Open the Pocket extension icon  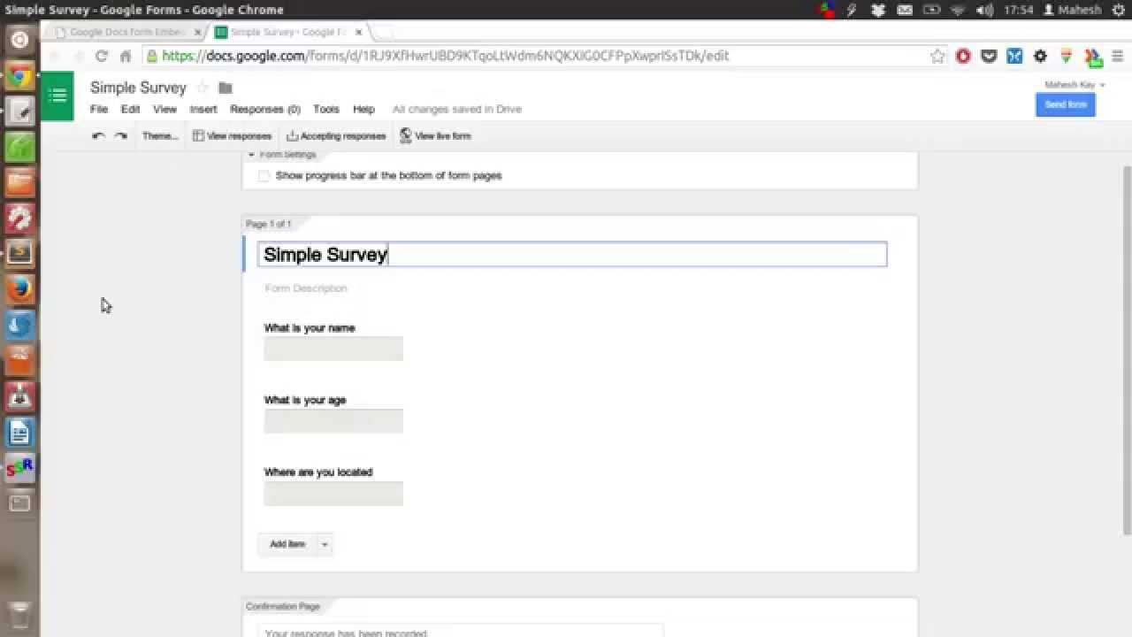[989, 56]
